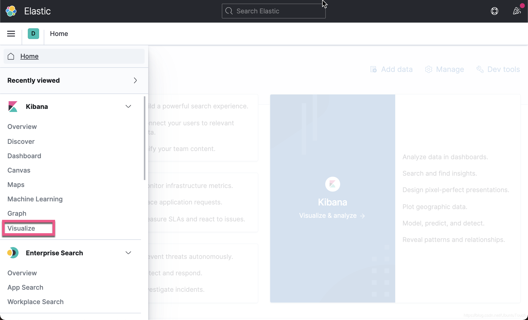Select Visualize in the Kibana menu
Viewport: 528px width, 320px height.
tap(21, 228)
